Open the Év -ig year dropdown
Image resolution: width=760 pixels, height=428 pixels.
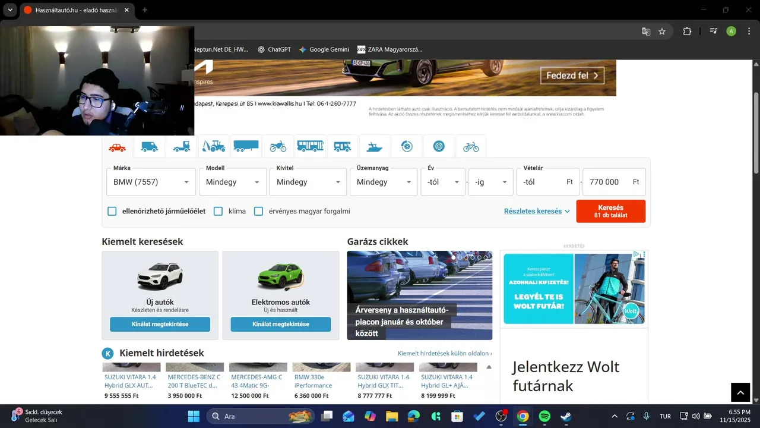491,182
